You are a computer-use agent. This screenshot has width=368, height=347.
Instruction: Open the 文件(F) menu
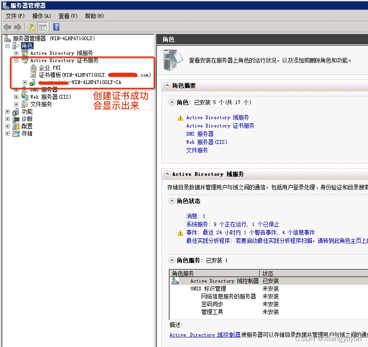[x=15, y=16]
